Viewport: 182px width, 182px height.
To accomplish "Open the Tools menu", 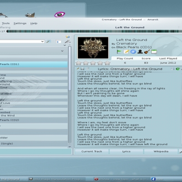I will coord(6,23).
